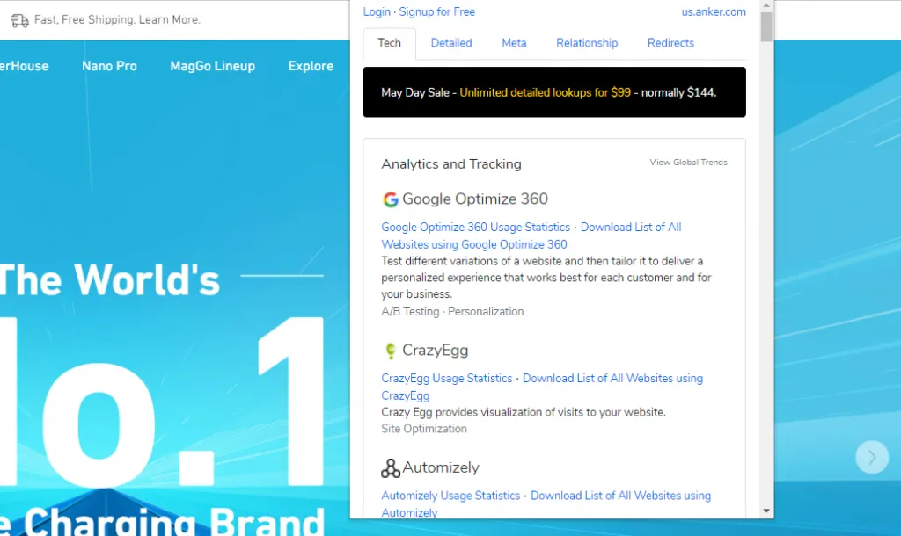Click Signup for Free link

[436, 12]
